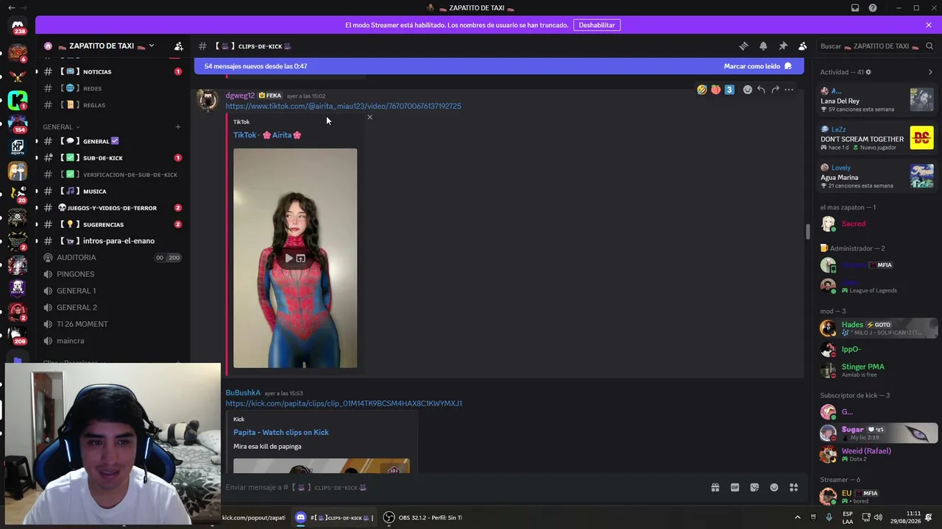Open the add reaction emoji picker

748,90
